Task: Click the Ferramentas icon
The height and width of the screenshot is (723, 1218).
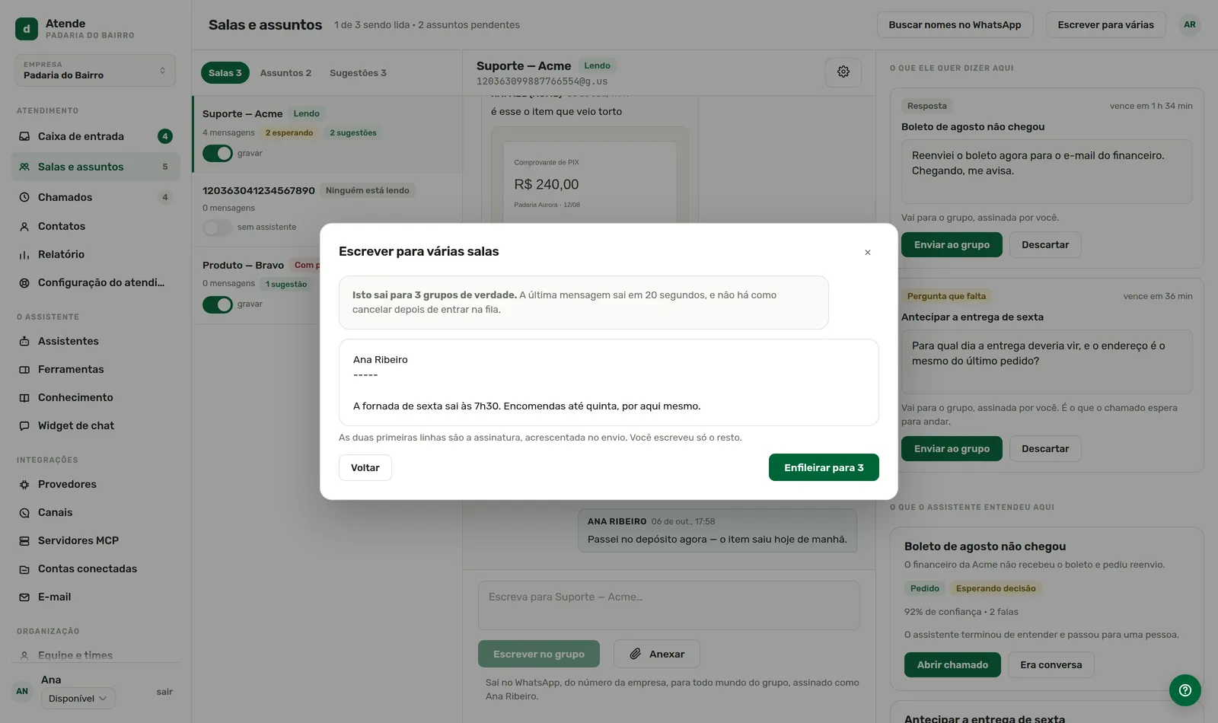Action: point(24,369)
